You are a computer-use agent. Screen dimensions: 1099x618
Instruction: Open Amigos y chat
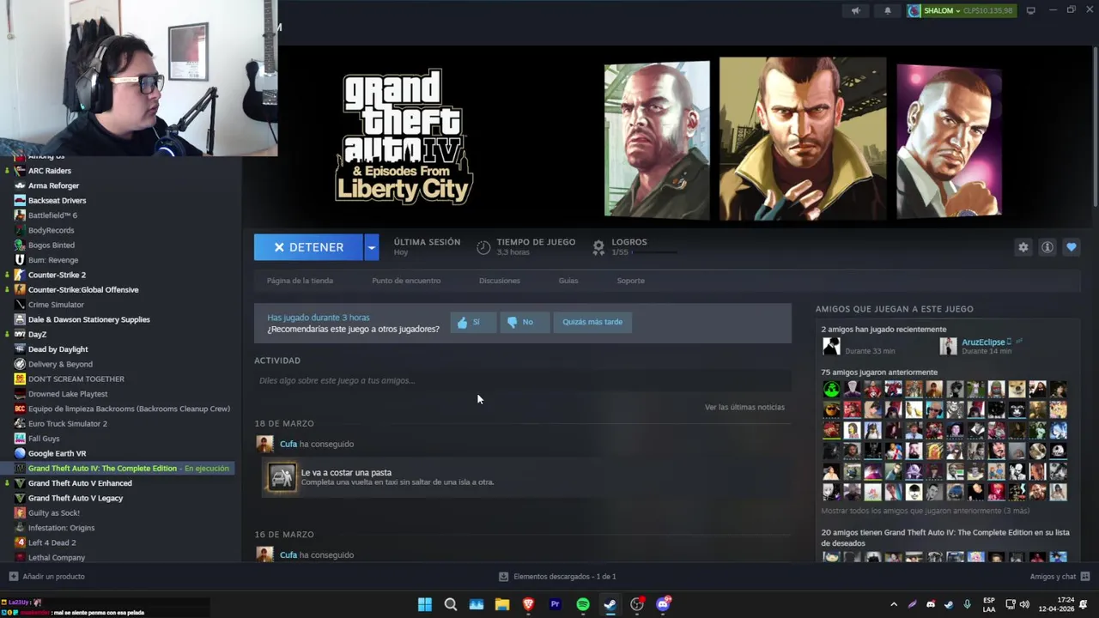coord(1060,577)
